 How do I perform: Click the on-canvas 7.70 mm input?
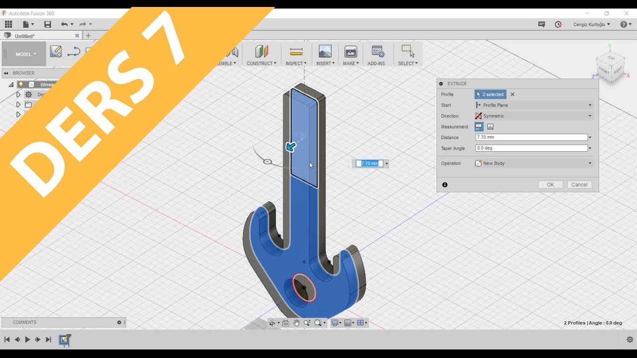click(x=370, y=163)
